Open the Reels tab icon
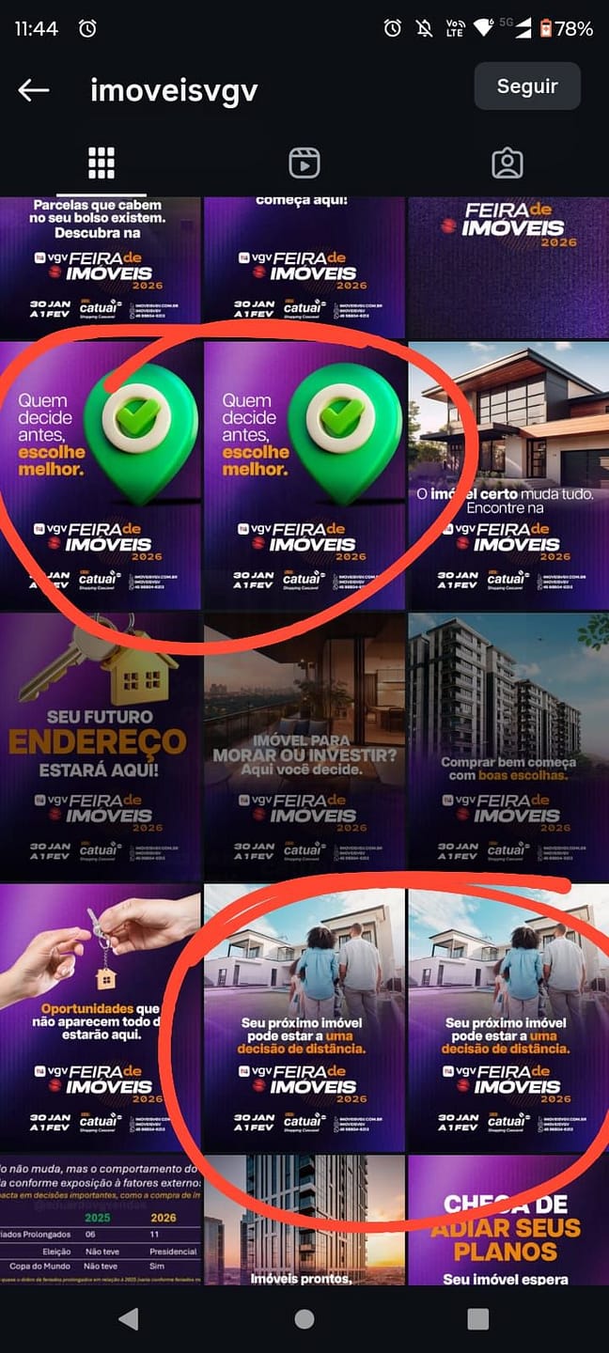 304,163
